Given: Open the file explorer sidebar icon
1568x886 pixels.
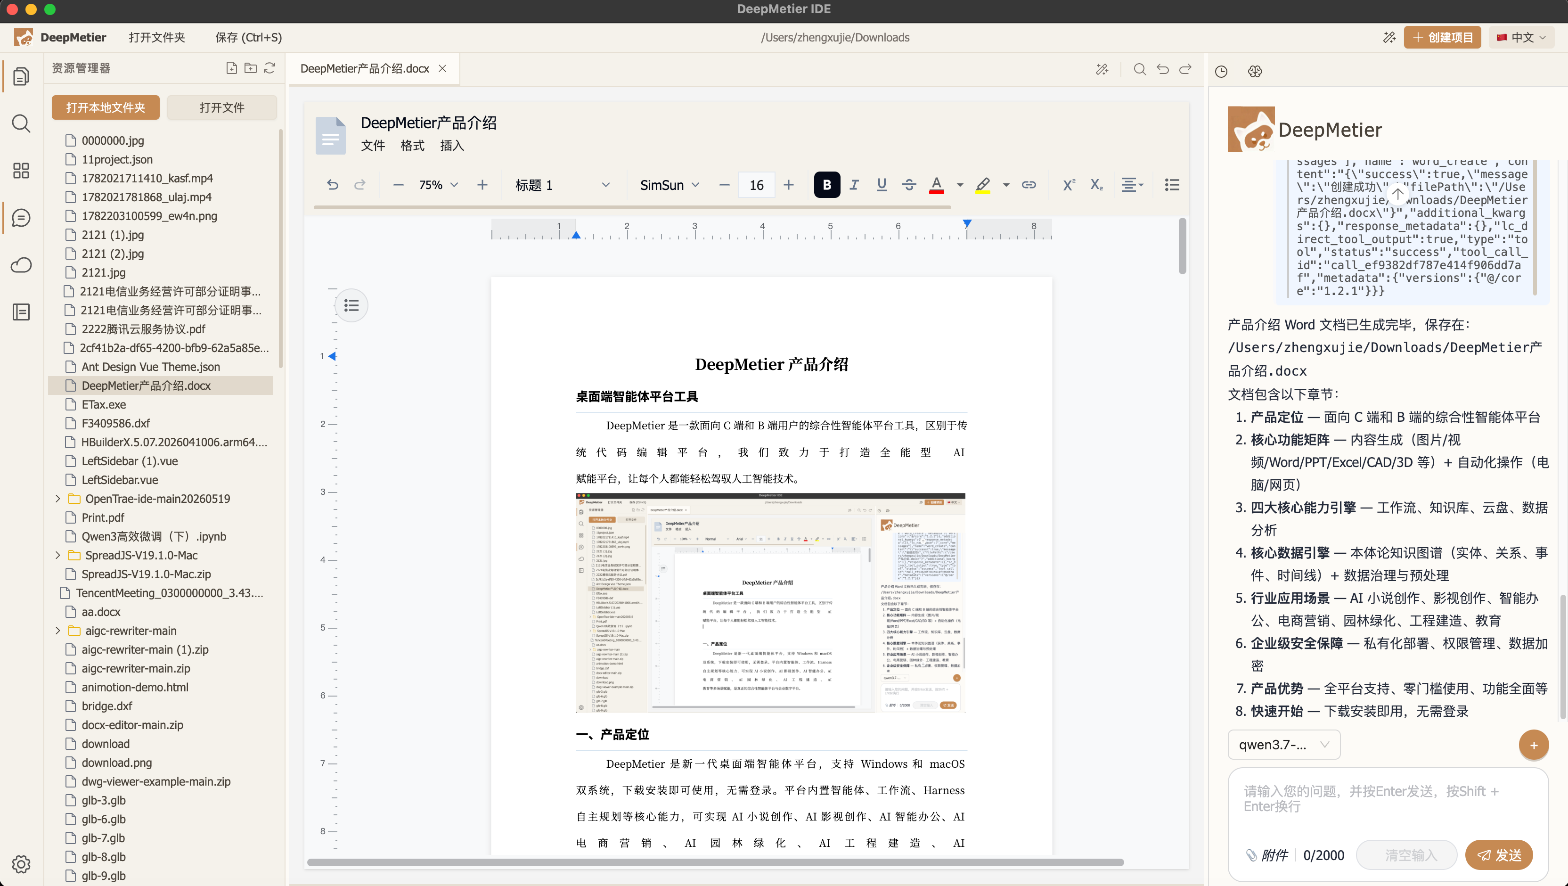Looking at the screenshot, I should point(21,77).
